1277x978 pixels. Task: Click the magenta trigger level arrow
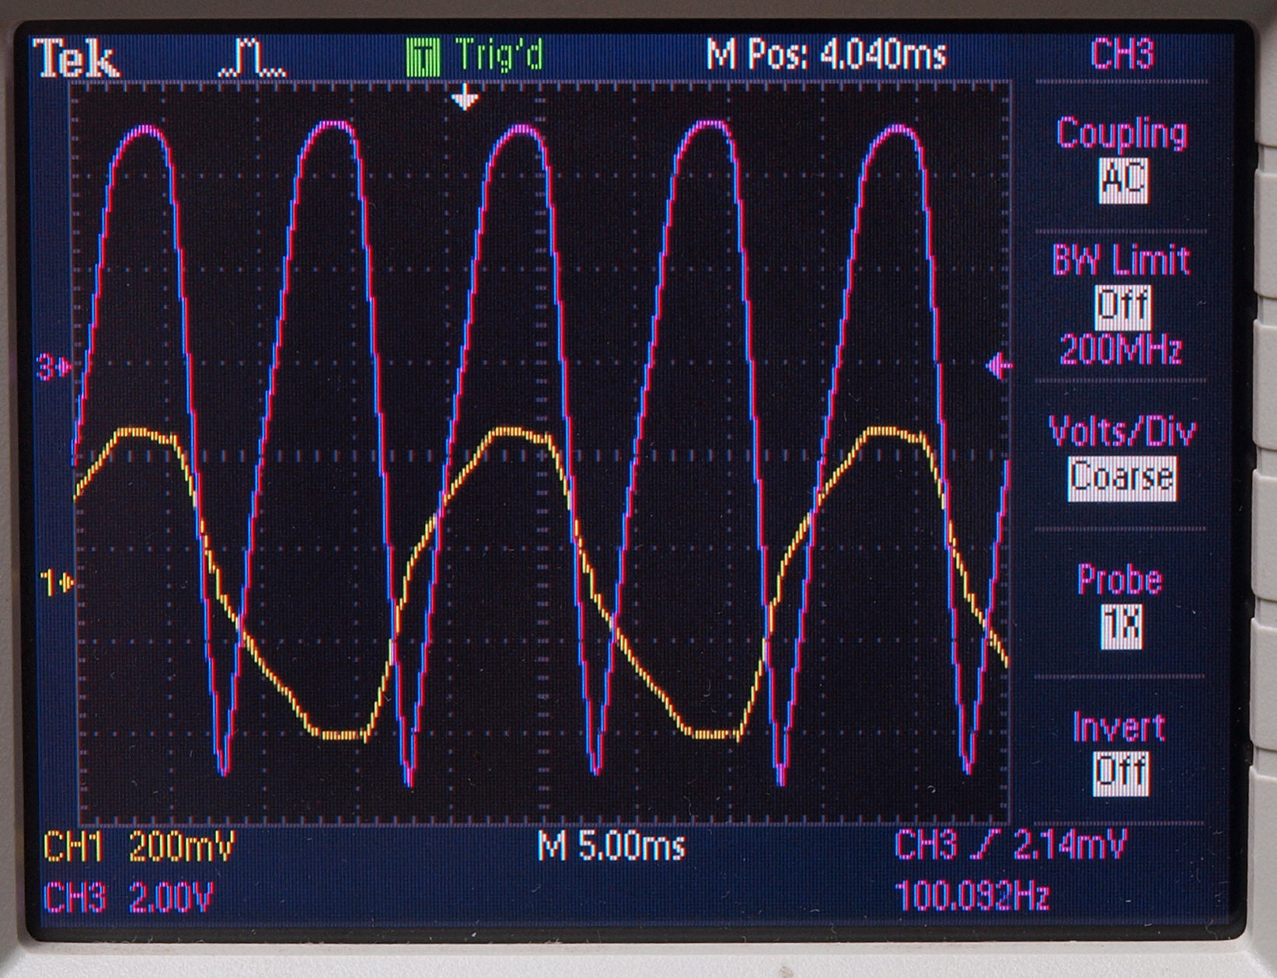(998, 365)
